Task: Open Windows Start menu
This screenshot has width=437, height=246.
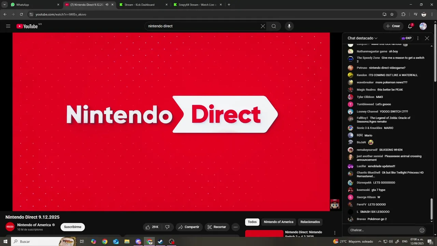Action: [5, 242]
